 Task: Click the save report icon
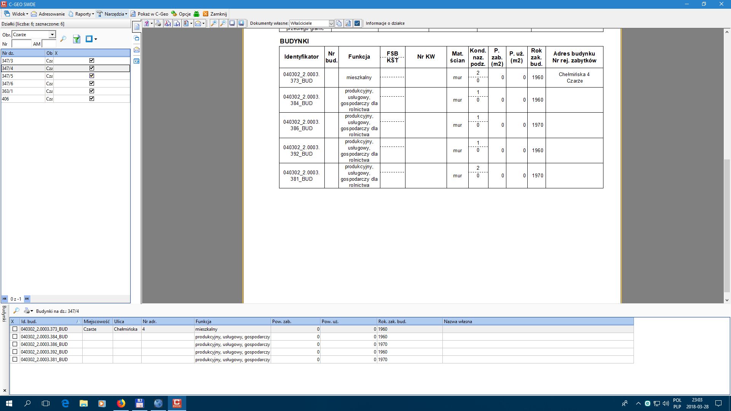click(177, 23)
